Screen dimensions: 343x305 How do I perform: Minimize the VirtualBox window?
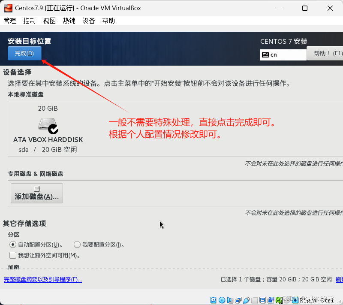(x=280, y=8)
